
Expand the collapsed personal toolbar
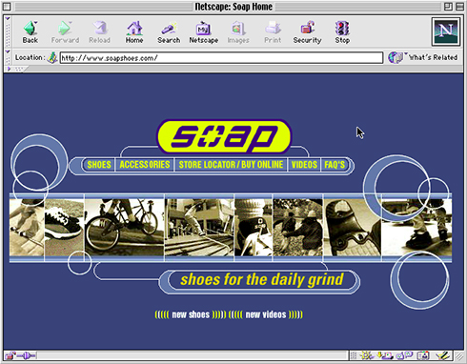(x=15, y=69)
